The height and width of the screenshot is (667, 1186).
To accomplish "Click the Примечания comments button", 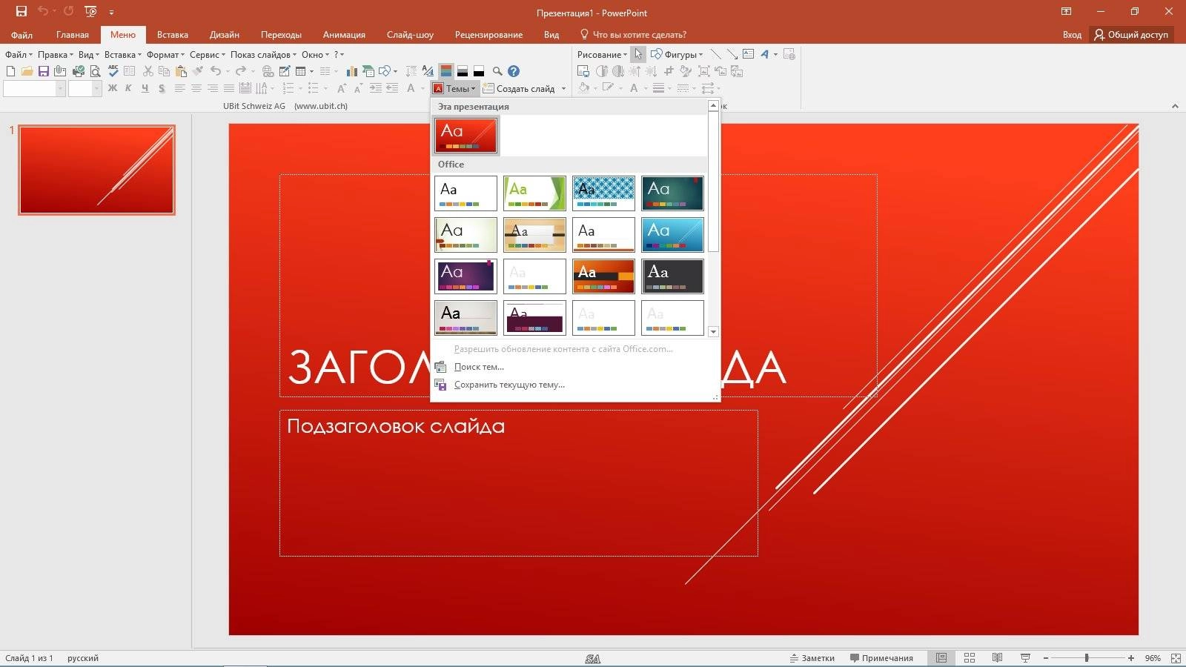I will coord(881,657).
